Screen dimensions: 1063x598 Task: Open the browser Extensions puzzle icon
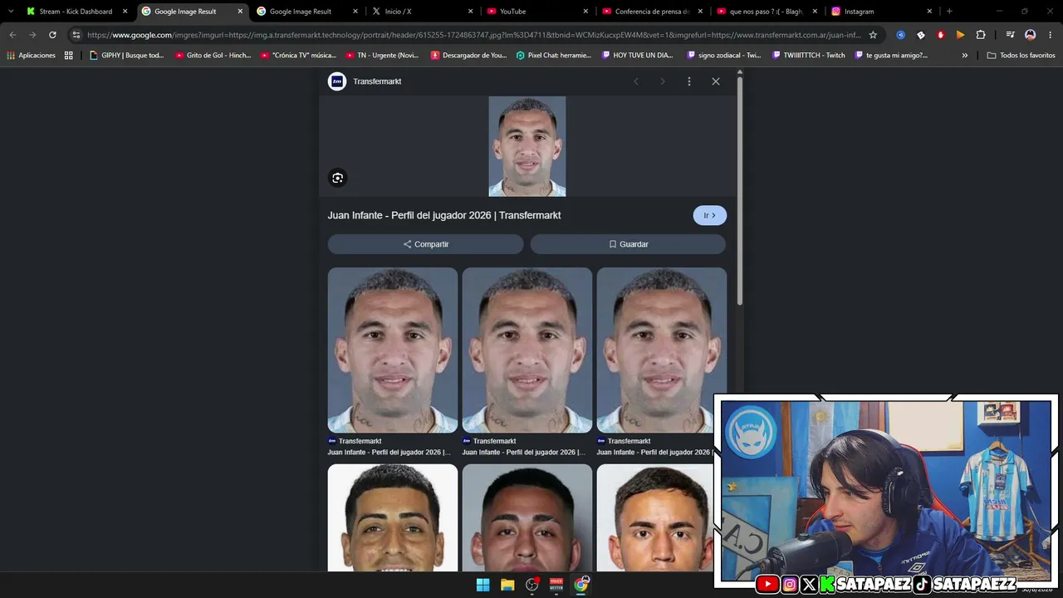pyautogui.click(x=981, y=35)
